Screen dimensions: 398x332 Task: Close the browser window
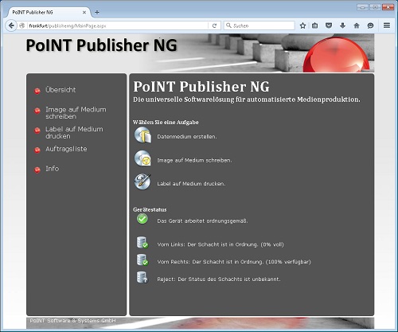(388, 7)
